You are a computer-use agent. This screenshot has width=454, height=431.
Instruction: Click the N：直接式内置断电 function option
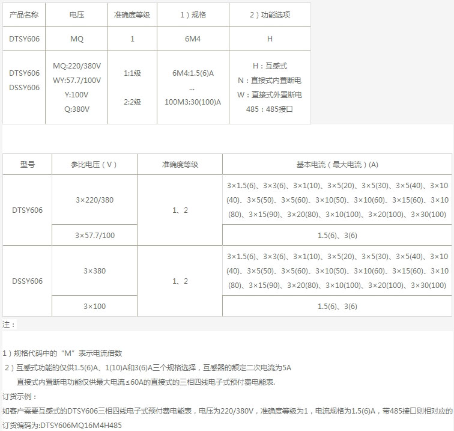tap(270, 81)
